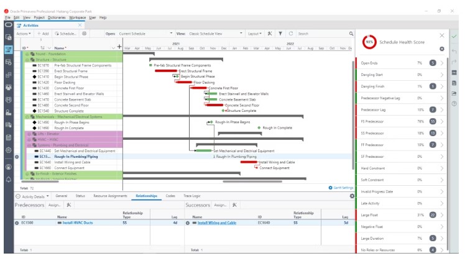Click the undo arrow icon on right strip
Viewport: 465px width, 261px height.
coord(454,51)
